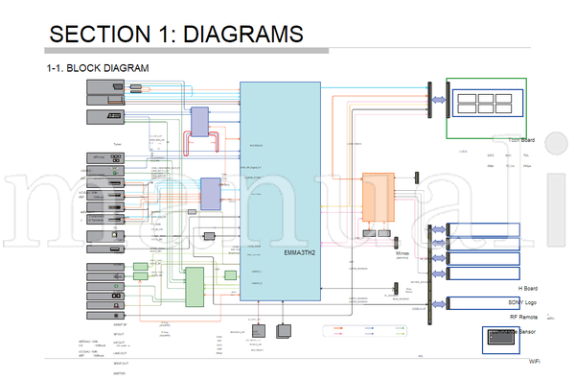
Task: Click double arrow connector beside Tcon panel
Action: pos(439,100)
